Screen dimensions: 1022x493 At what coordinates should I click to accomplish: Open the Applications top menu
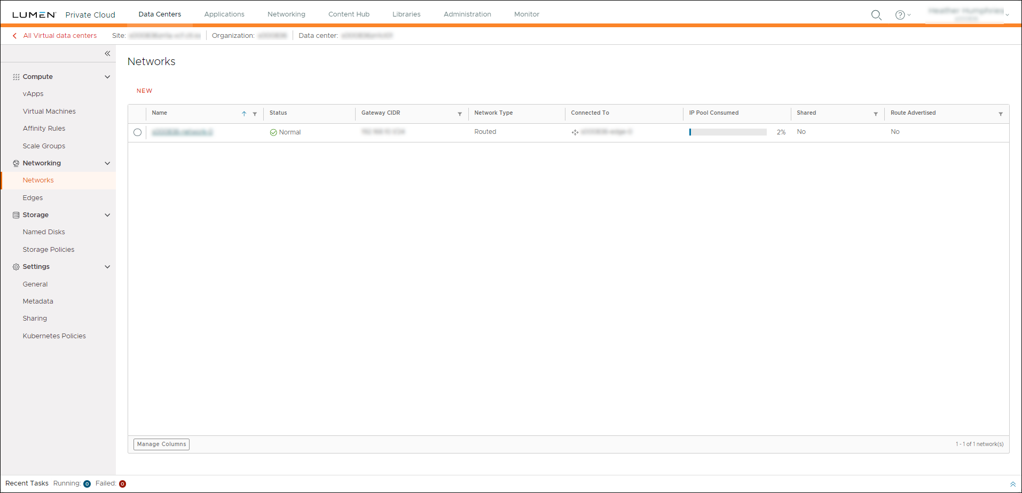point(224,14)
